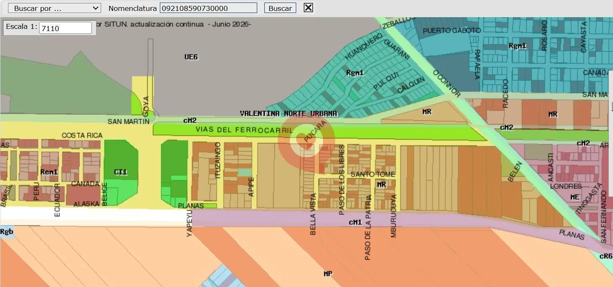The width and height of the screenshot is (613, 287).
Task: Click the 'PASO DE LOS LIBRES' street label
Action: point(342,180)
